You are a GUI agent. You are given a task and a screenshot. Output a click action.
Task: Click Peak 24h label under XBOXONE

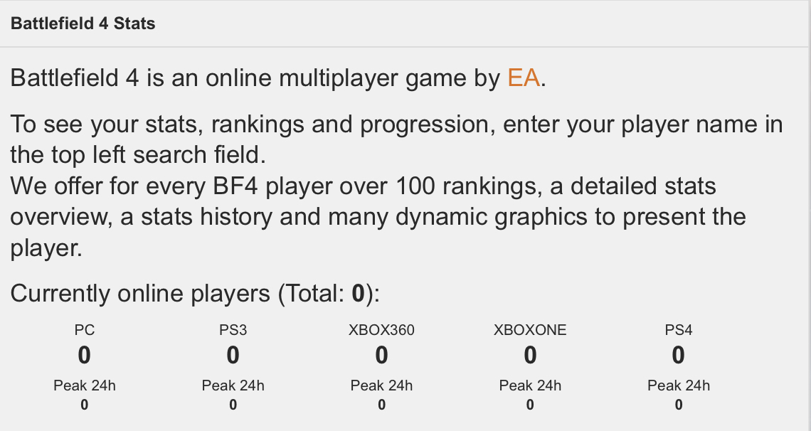[530, 386]
